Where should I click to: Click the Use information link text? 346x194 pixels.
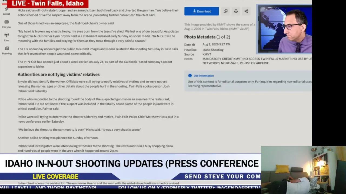click(x=204, y=76)
